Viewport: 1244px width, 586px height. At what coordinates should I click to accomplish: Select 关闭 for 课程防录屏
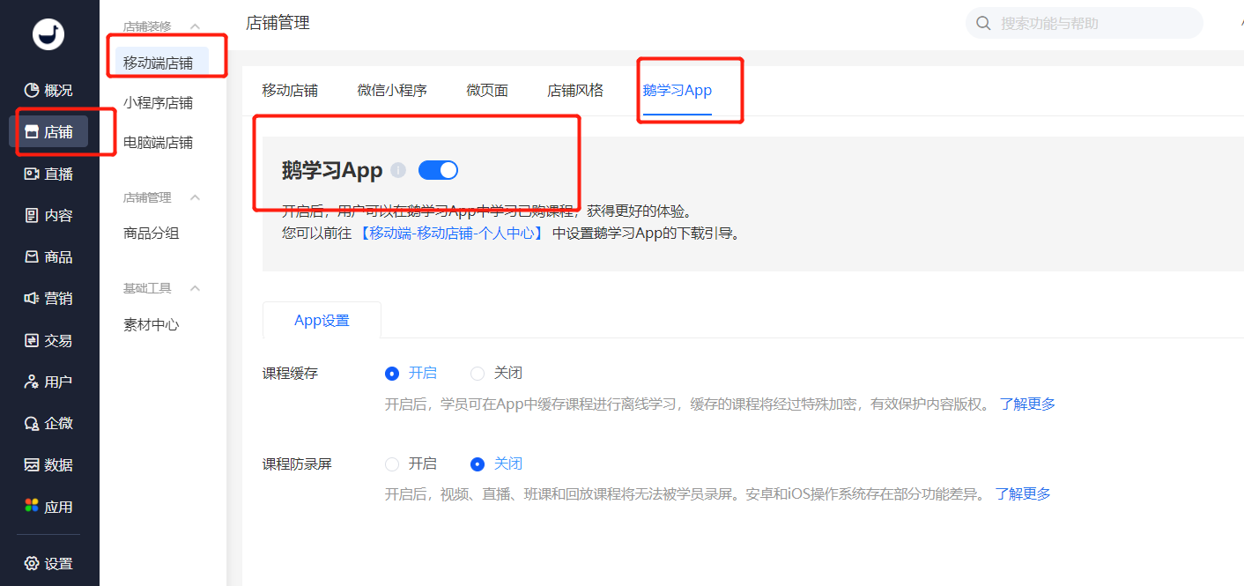click(x=478, y=464)
